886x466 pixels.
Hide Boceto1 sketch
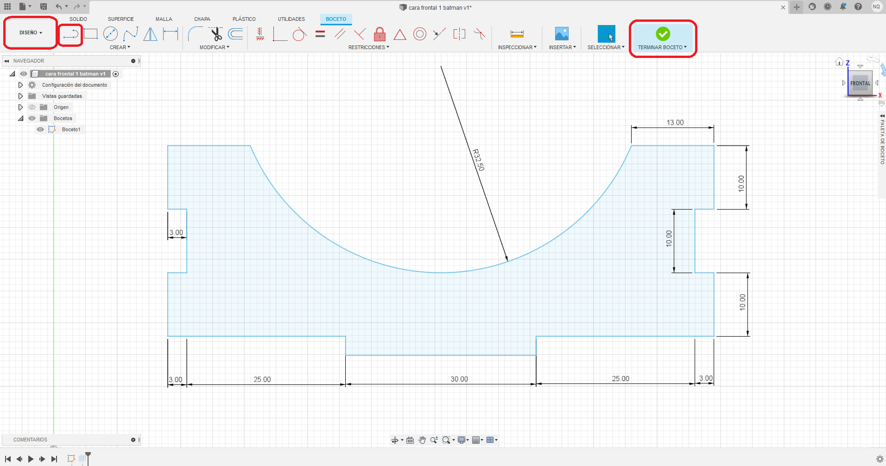pyautogui.click(x=40, y=129)
